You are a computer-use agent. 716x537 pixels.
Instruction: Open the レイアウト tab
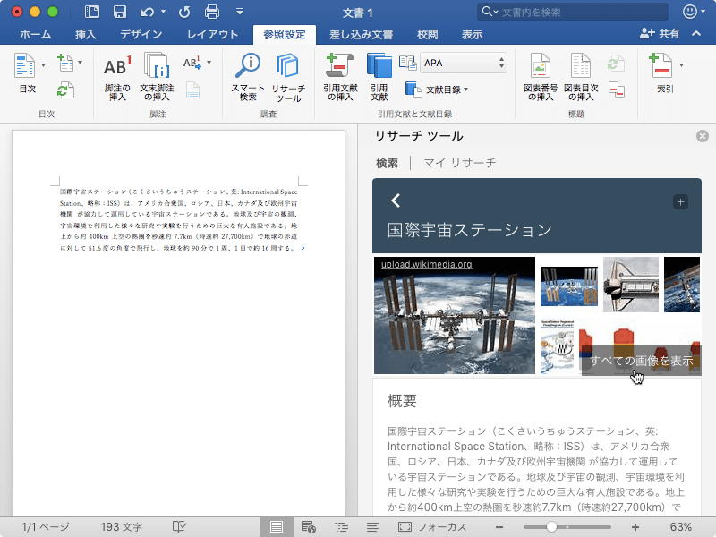tap(212, 34)
